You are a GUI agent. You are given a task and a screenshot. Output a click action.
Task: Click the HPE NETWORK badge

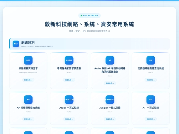(x=89, y=16)
